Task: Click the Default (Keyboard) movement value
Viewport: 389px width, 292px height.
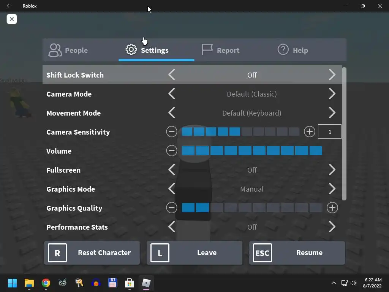Action: (252, 113)
